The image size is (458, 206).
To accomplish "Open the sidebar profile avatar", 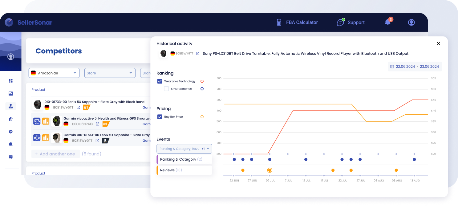I will click(11, 57).
